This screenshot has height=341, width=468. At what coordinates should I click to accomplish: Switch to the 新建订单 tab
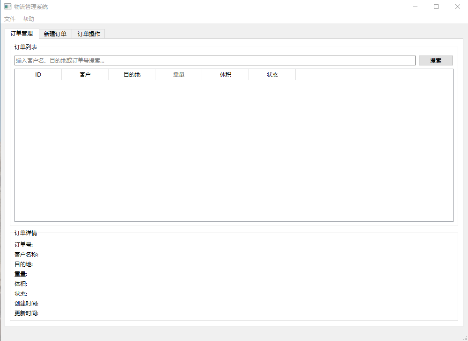coord(55,34)
